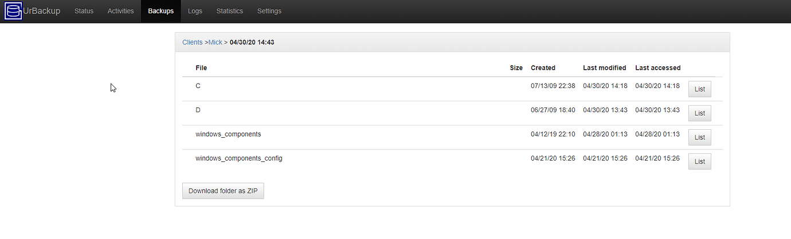Select the Backups tab
Screen dimensions: 791x239
[x=160, y=11]
